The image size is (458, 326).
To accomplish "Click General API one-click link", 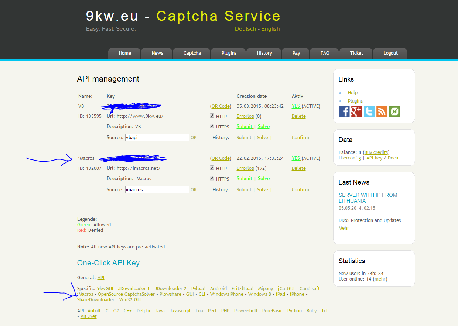I will tap(101, 278).
